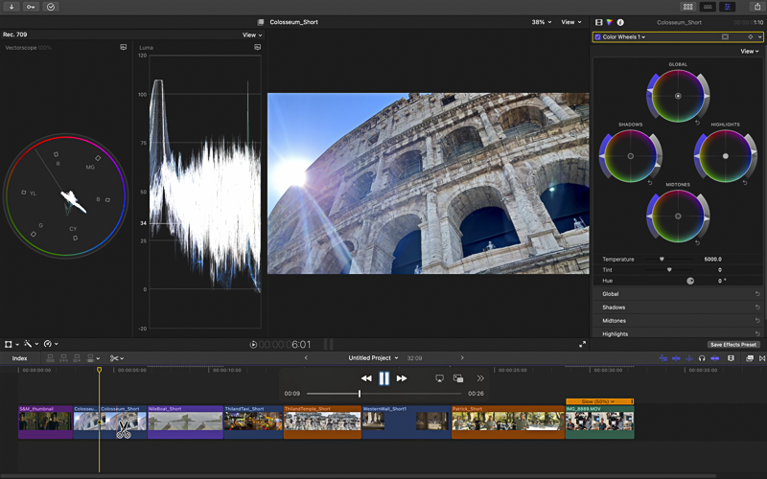
Task: Toggle the browser panel button
Action: click(688, 7)
